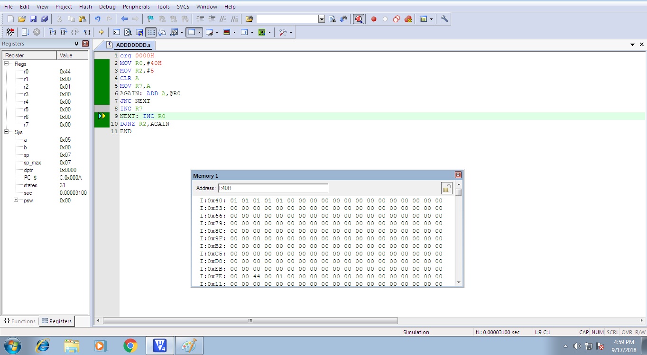Open a file with the folder icon

(22, 19)
